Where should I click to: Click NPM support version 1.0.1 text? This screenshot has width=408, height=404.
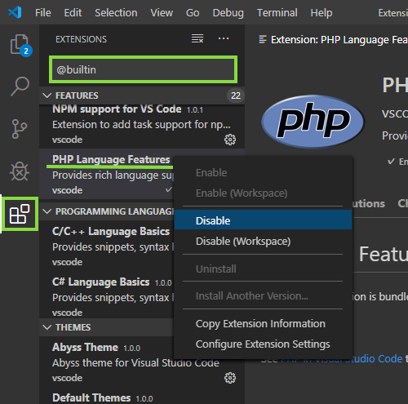pos(195,110)
